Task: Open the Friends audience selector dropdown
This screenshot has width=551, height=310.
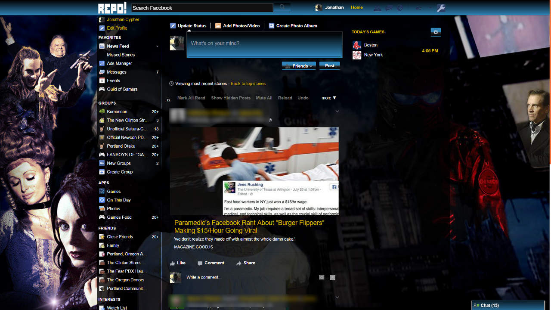Action: tap(299, 66)
